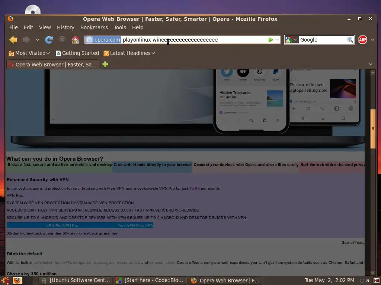The image size is (381, 285).
Task: Open the Google search engine selector dropdown
Action: (292, 40)
